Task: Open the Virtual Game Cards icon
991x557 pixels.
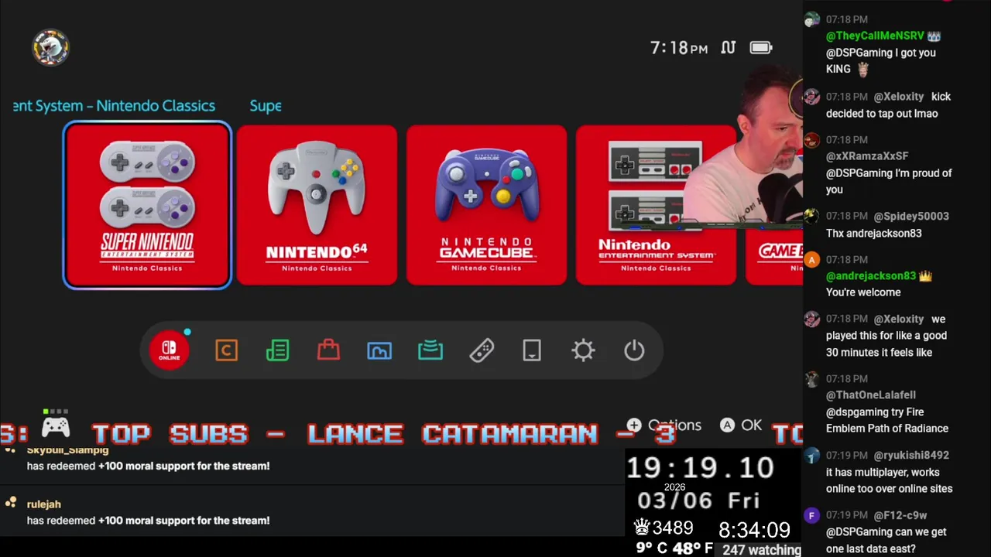Action: (x=532, y=351)
